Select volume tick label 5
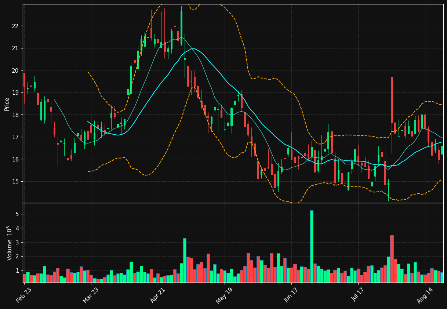Image resolution: width=447 pixels, height=309 pixels. (17, 214)
